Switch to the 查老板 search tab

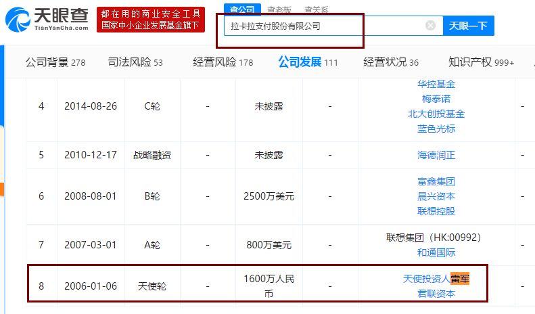click(x=279, y=10)
